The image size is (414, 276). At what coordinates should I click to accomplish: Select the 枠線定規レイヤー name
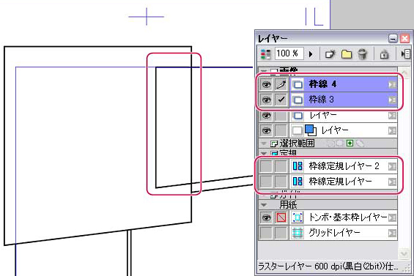click(340, 182)
